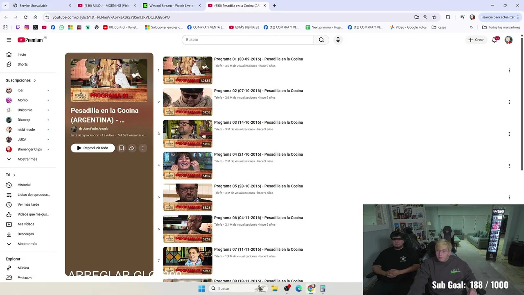Click the YouTube search input field
524x295 pixels.
[248, 40]
